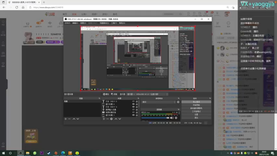The height and width of the screenshot is (156, 277).
Task: Click 停止推流 stop streaming button
Action: tap(196, 102)
